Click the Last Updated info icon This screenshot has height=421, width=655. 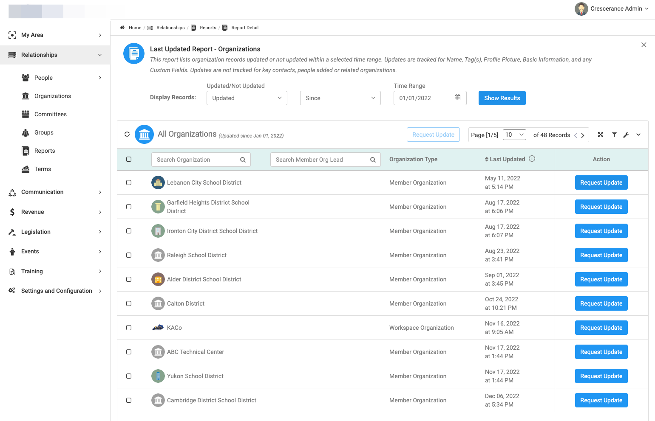point(532,159)
